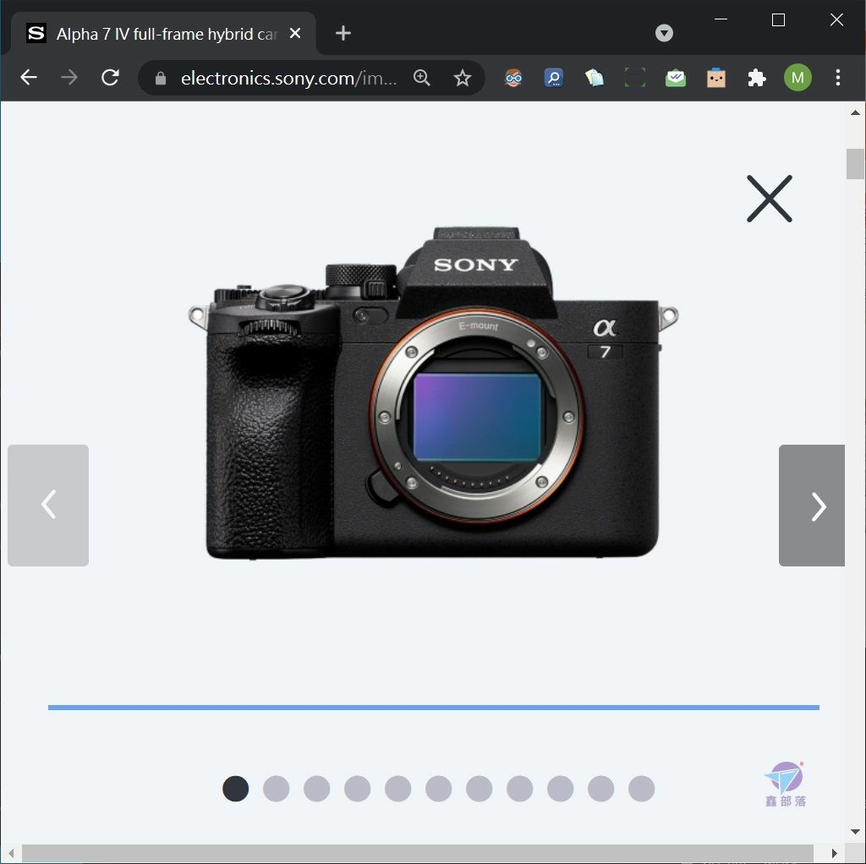This screenshot has width=866, height=864.
Task: Reload the page
Action: [x=111, y=77]
